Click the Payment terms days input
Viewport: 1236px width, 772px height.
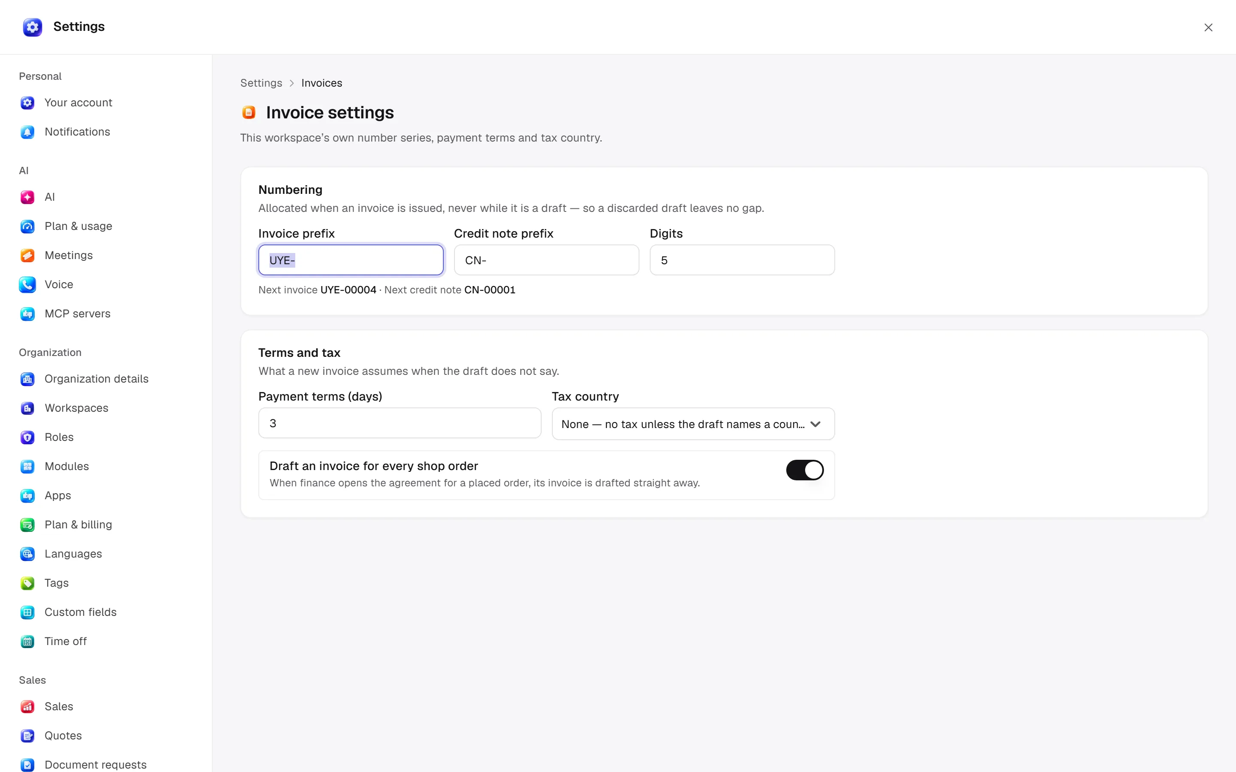400,423
